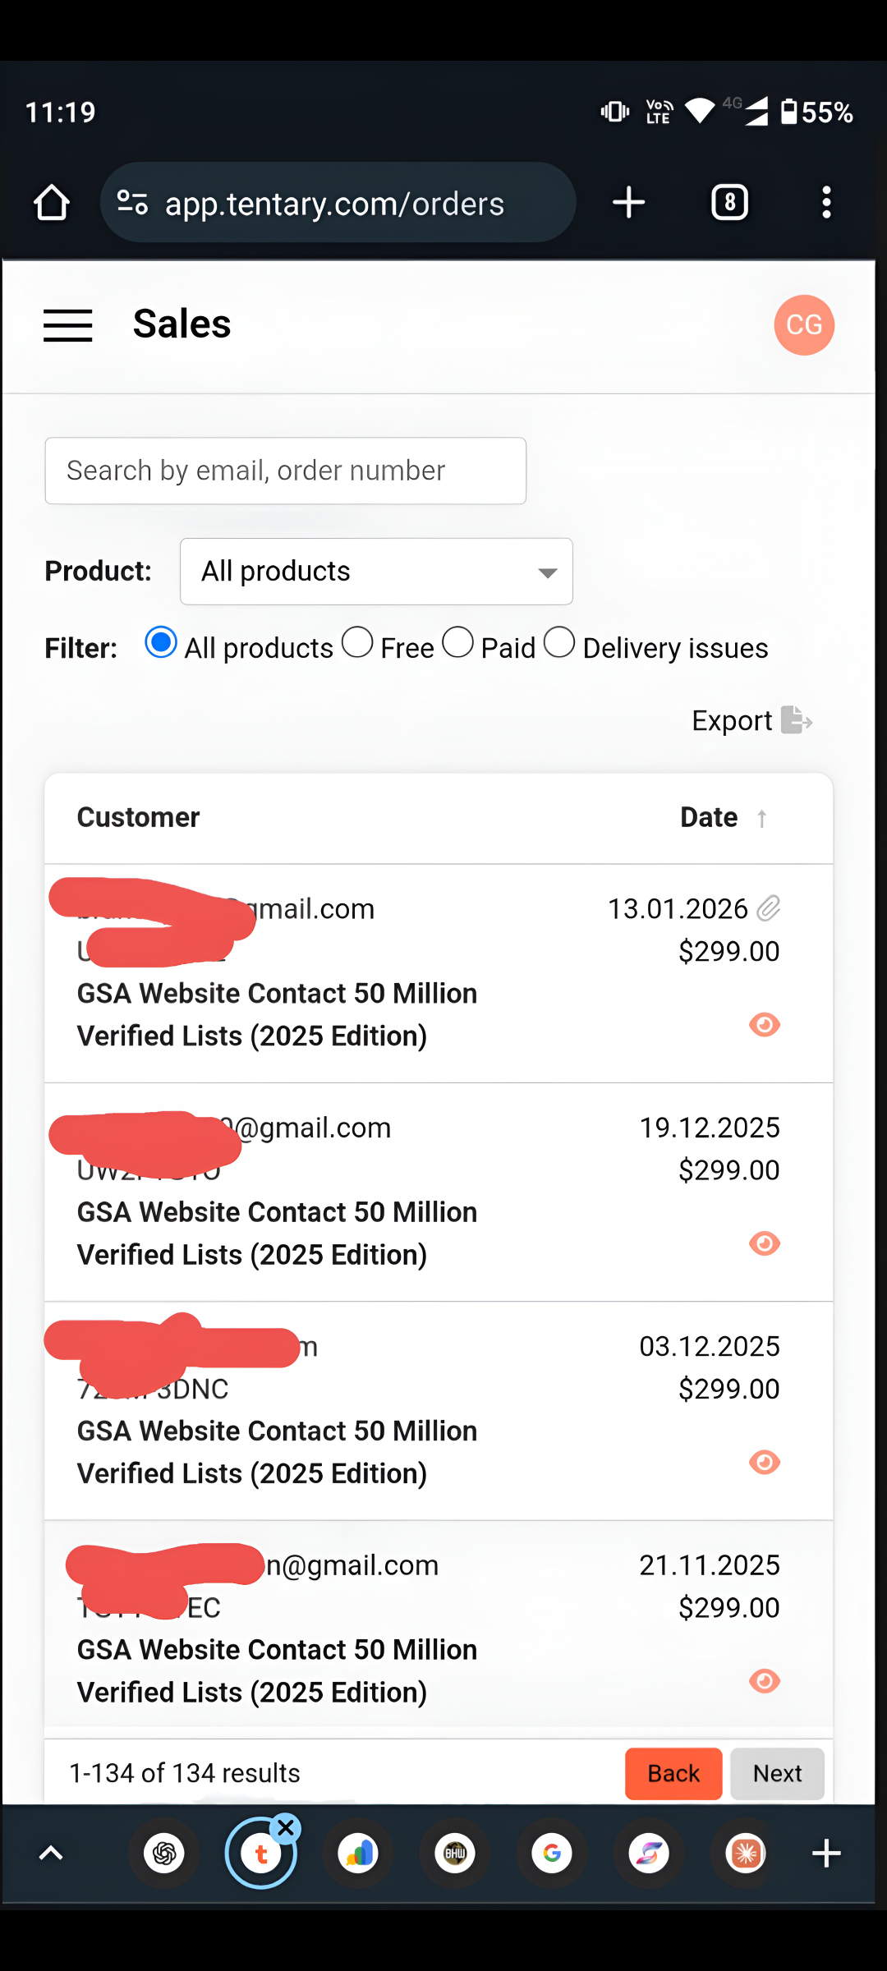
Task: Tap the CG profile avatar
Action: click(804, 325)
